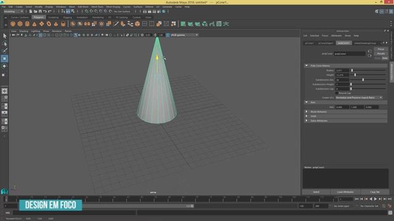Open the Shading menu in the viewport panel
394x221 pixels.
[23, 31]
